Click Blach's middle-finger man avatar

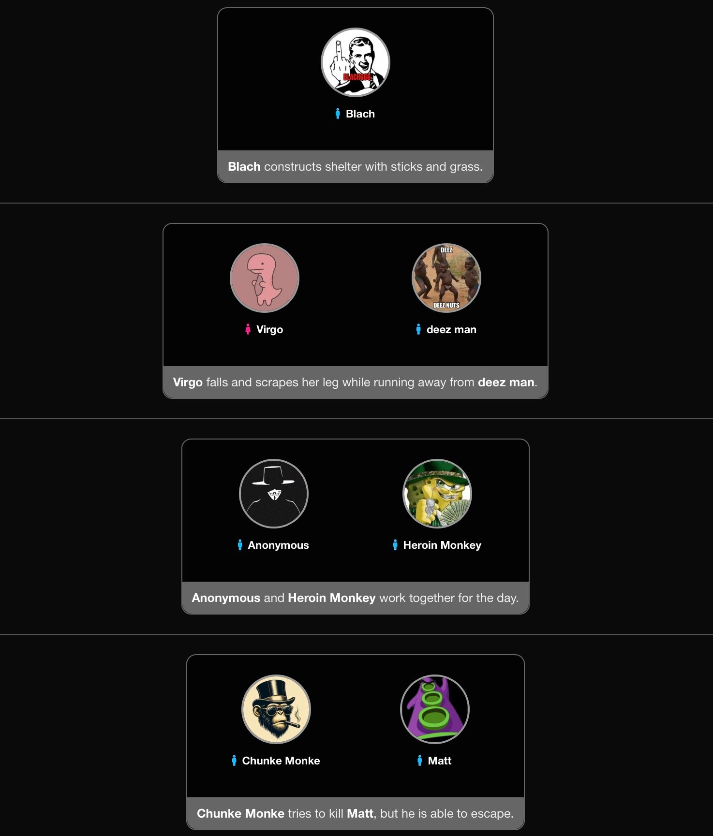tap(356, 62)
